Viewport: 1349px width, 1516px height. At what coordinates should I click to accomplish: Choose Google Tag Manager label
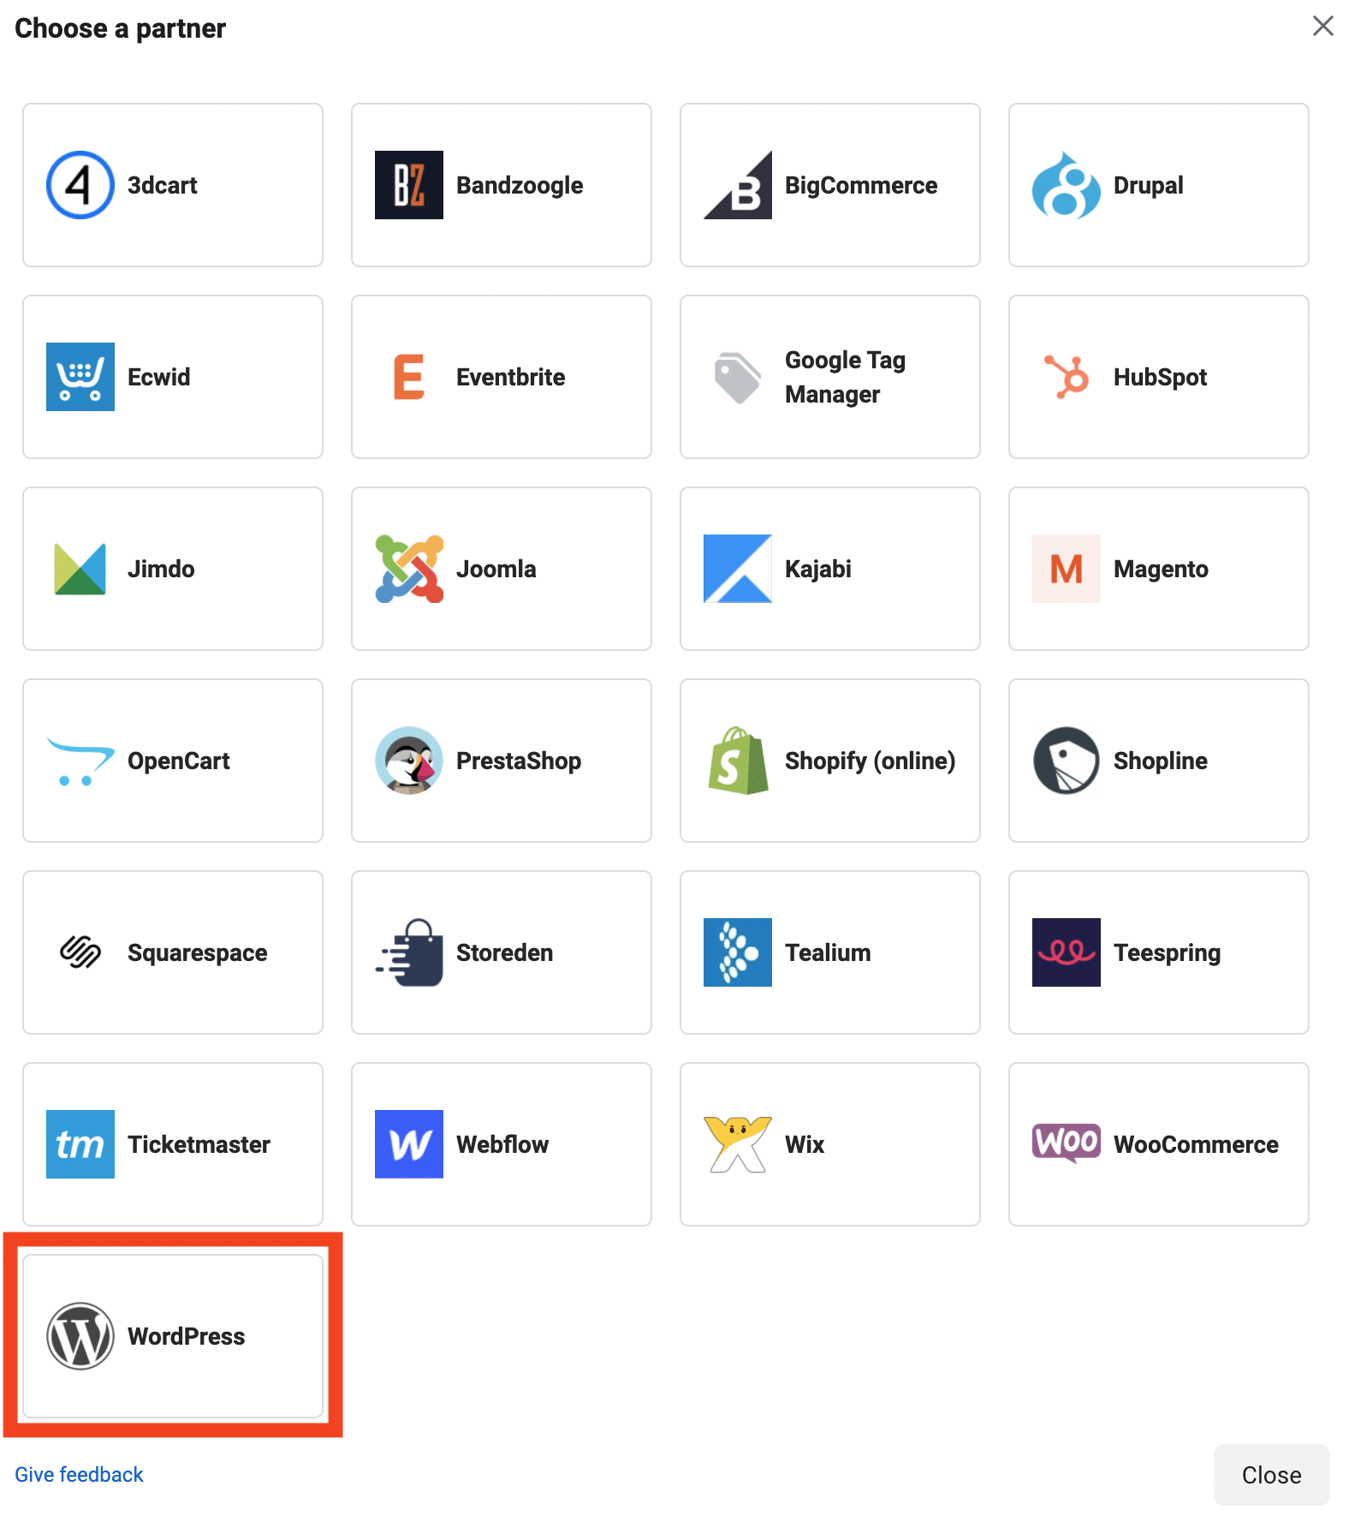846,377
